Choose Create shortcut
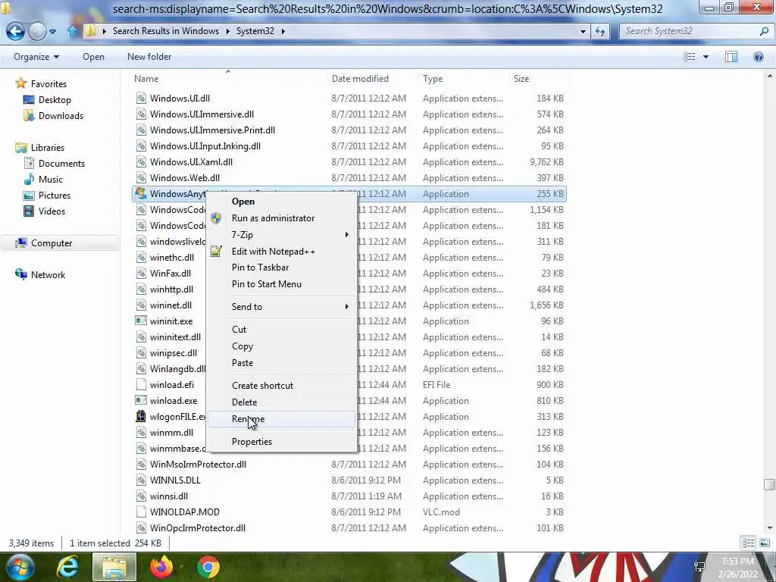 281,386
